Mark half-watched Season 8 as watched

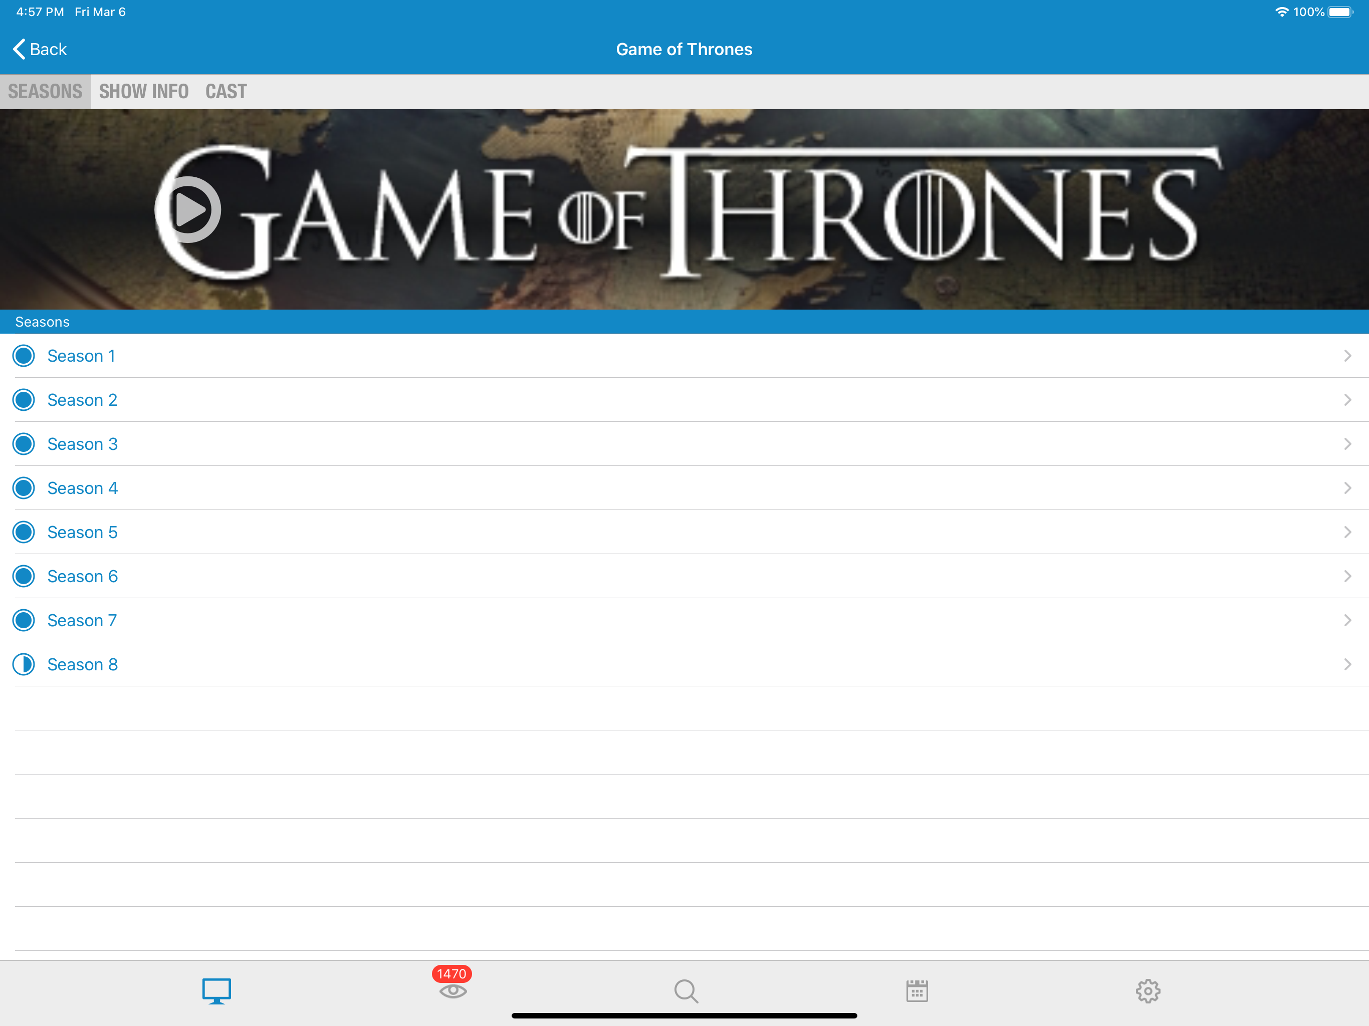pos(24,665)
